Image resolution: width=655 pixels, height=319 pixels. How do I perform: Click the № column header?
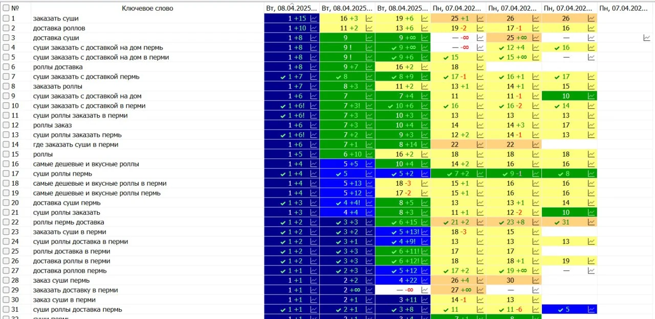15,8
